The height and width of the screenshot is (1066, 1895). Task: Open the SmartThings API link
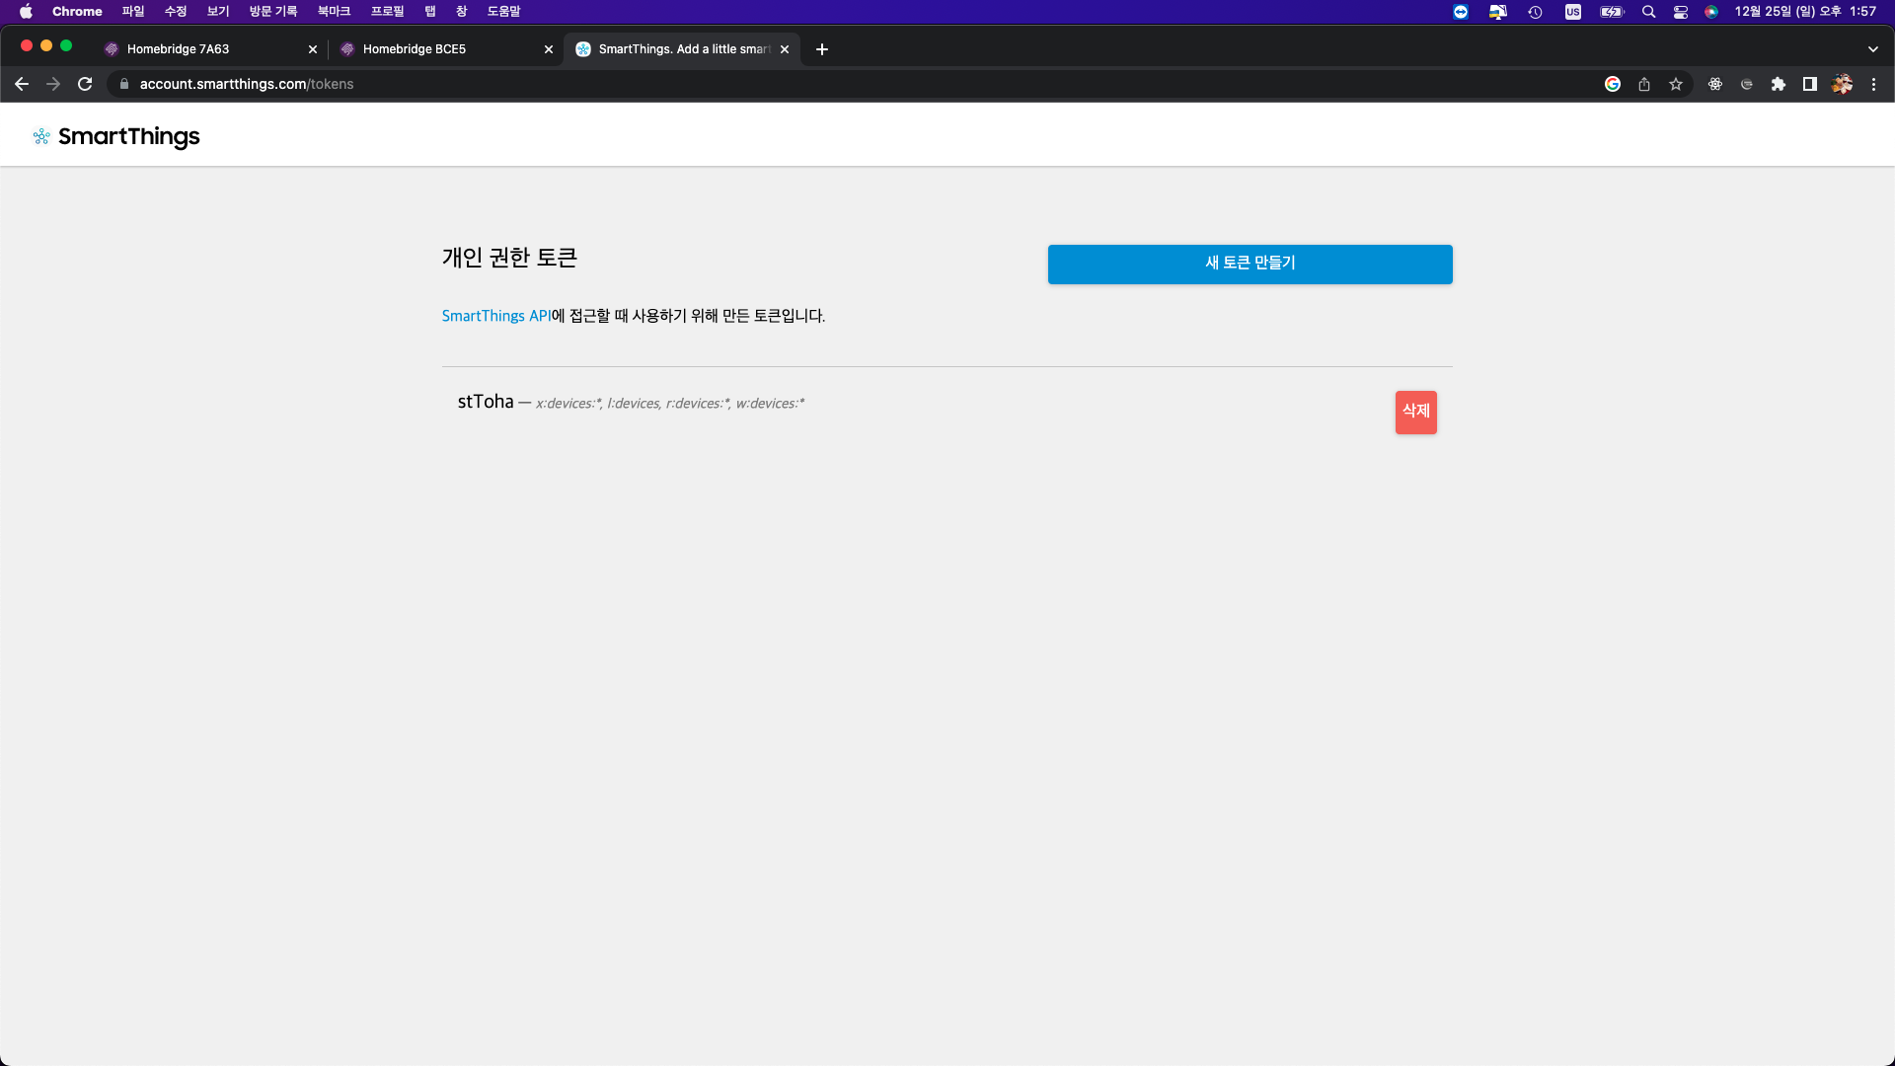495,316
